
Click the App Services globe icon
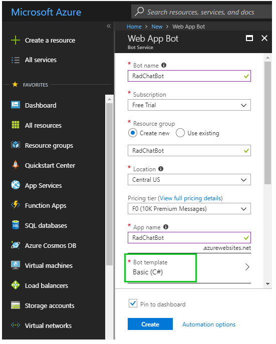click(x=16, y=185)
